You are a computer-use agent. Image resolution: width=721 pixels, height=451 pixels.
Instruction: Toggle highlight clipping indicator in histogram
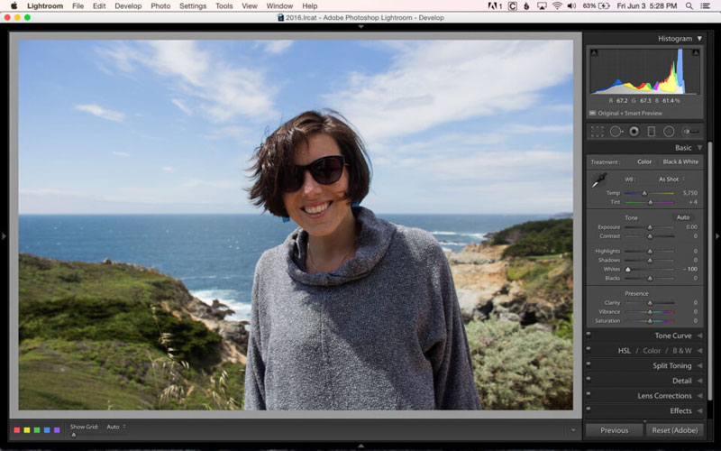point(696,53)
